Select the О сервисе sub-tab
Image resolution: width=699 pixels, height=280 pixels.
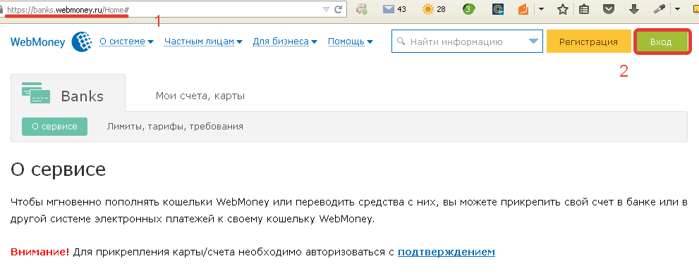(x=54, y=126)
